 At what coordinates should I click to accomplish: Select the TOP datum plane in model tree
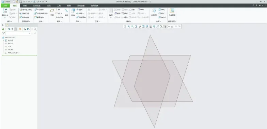[8, 47]
